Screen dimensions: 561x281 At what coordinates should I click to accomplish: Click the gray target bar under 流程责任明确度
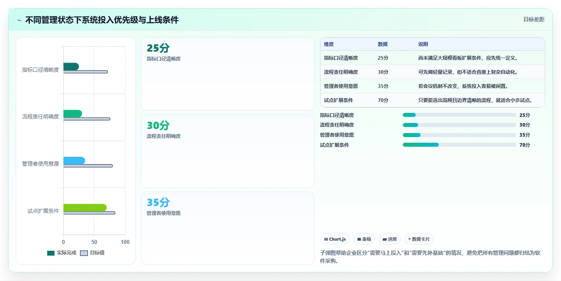[87, 119]
